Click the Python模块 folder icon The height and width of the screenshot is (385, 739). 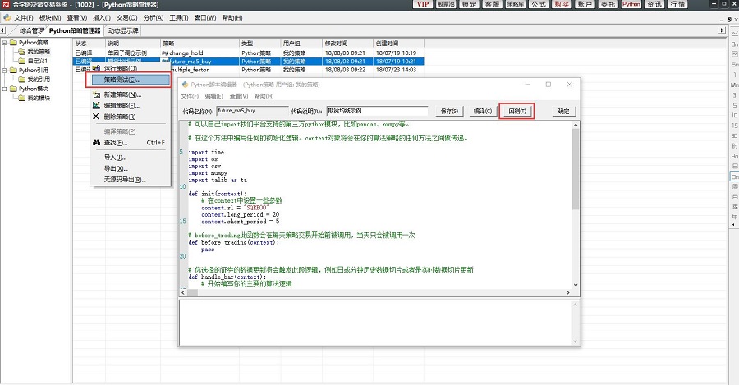coord(13,89)
